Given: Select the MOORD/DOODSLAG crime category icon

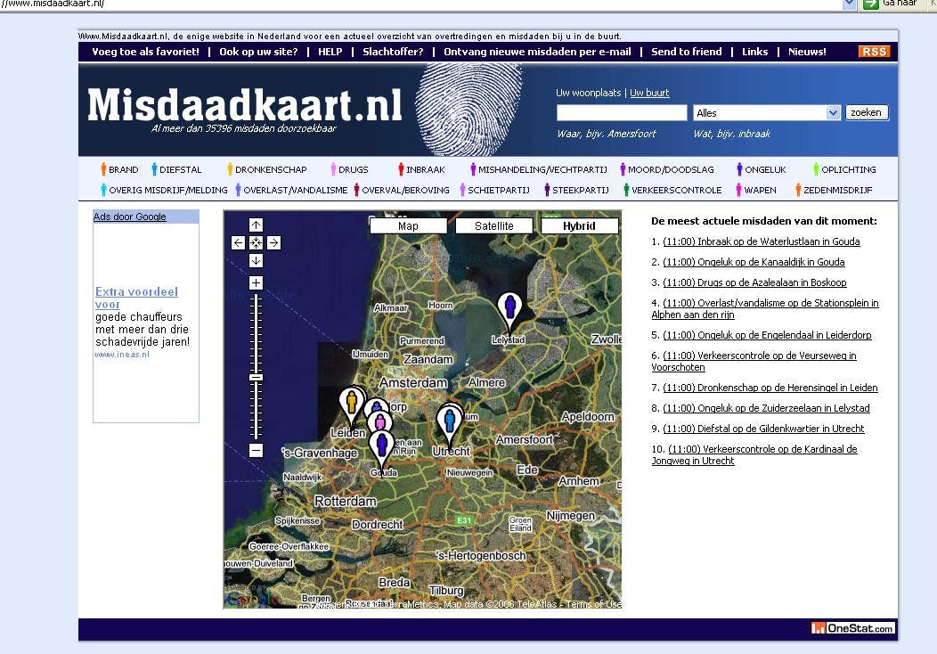Looking at the screenshot, I should [623, 169].
